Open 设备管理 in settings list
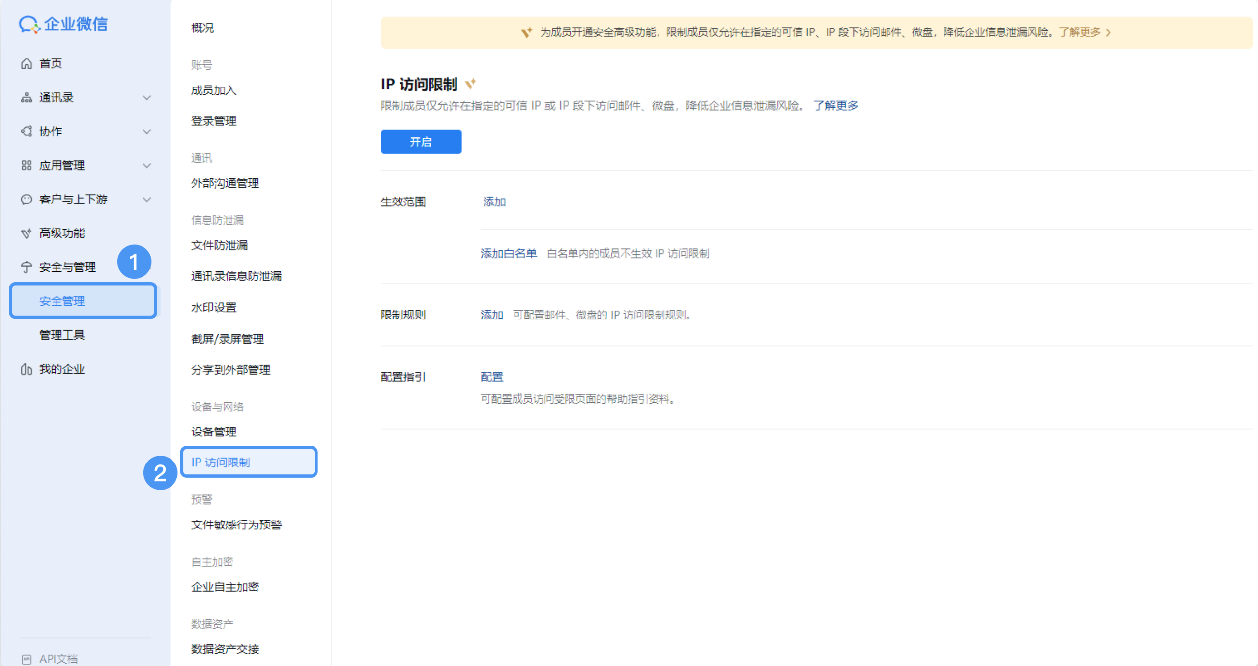 [214, 432]
